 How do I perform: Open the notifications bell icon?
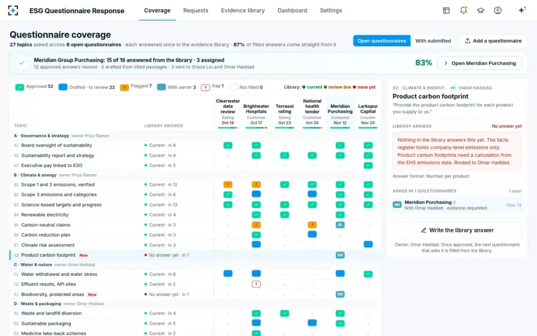pyautogui.click(x=464, y=10)
